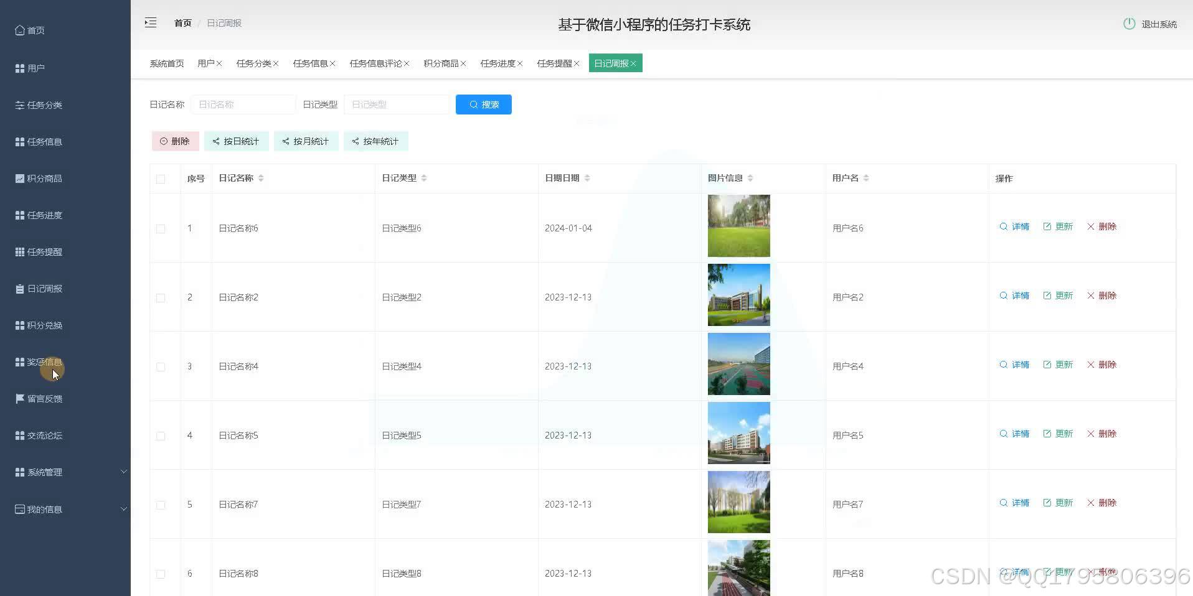Close the 任务信息评论 tab
Screen dimensions: 1193x596
pyautogui.click(x=407, y=63)
